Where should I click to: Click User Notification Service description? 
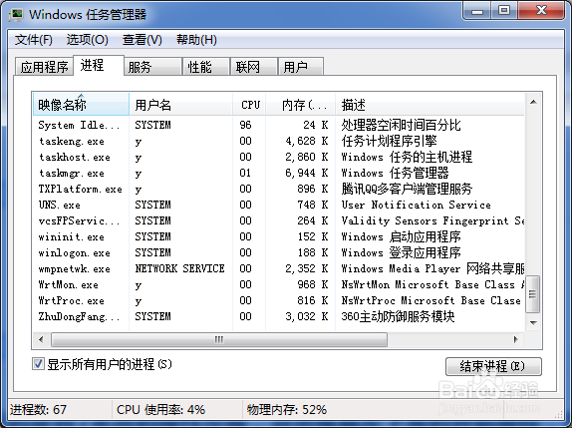[x=416, y=205]
